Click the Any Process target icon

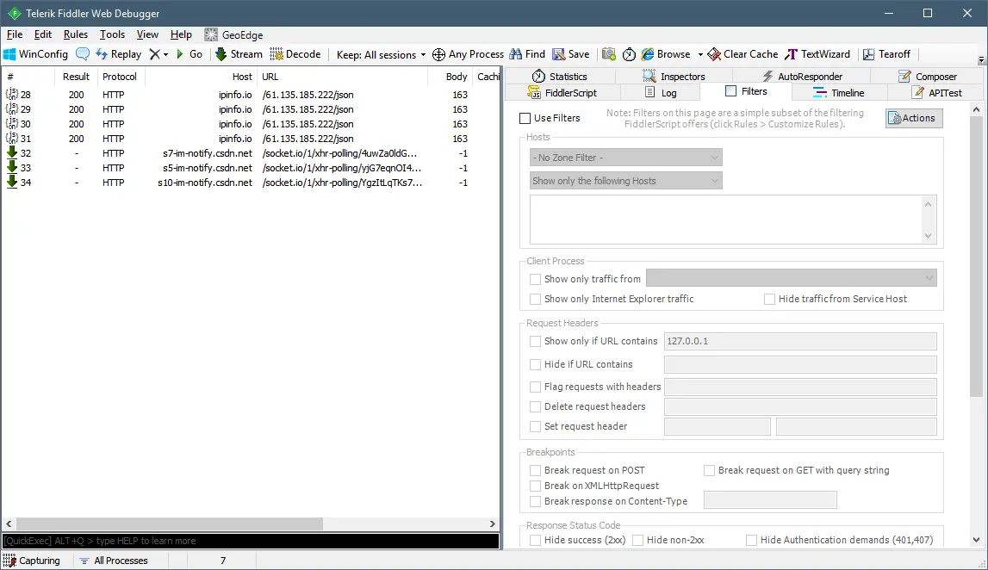coord(439,54)
